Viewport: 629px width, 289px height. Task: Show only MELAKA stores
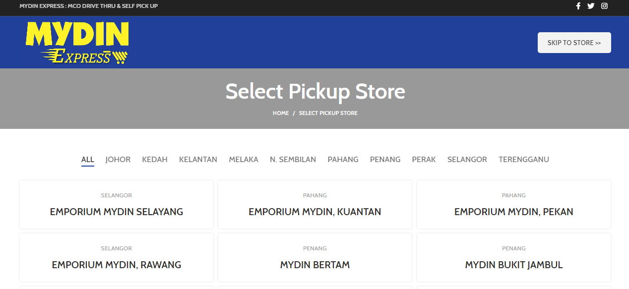[244, 159]
